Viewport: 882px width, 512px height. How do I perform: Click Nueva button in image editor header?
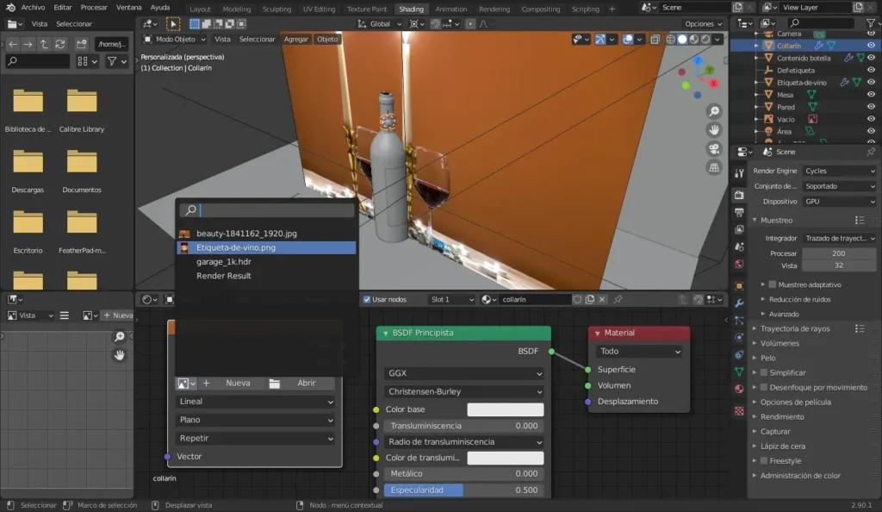119,315
